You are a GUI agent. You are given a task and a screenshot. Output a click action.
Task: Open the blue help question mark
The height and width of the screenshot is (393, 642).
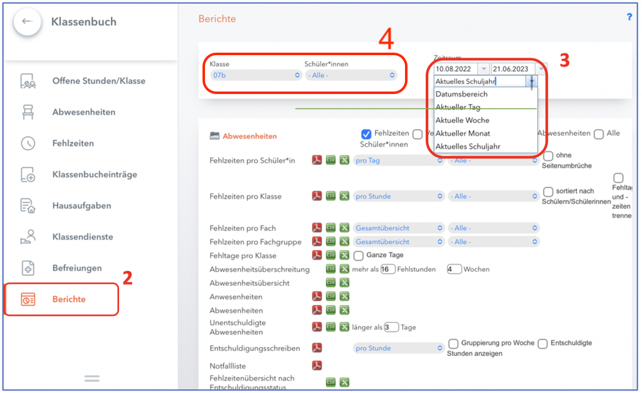[629, 17]
